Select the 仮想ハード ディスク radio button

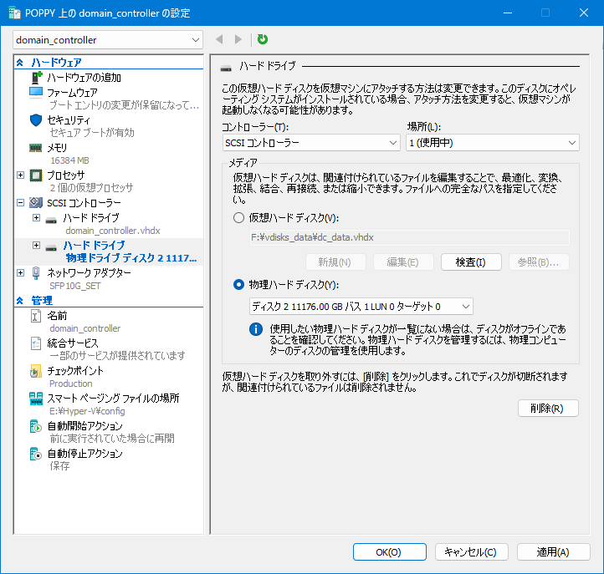238,218
